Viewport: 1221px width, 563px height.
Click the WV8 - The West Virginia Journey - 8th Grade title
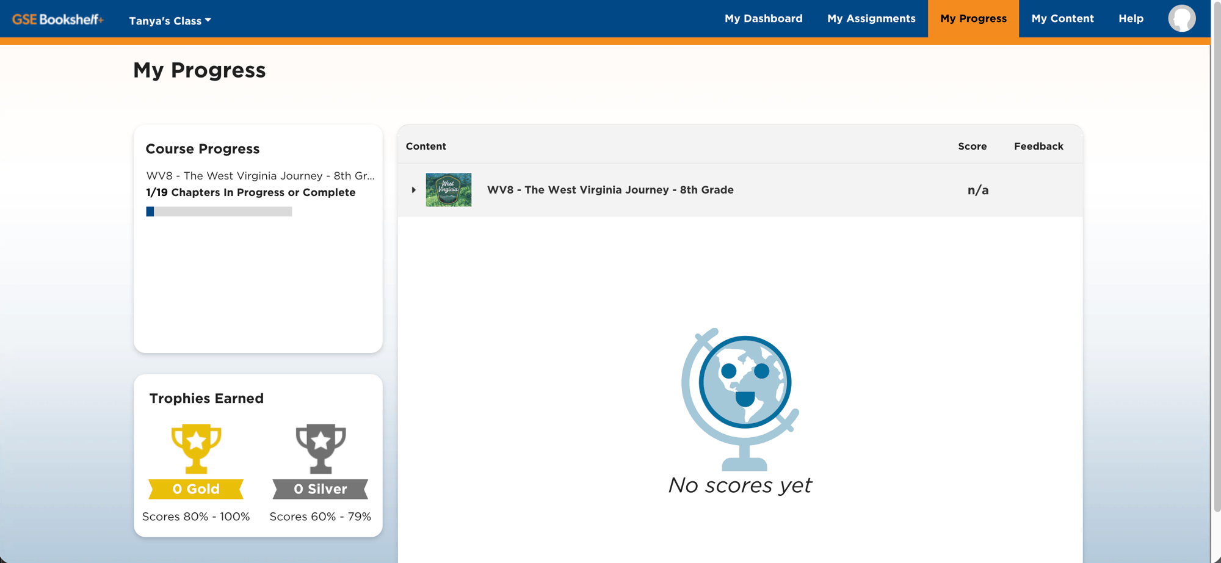point(610,190)
